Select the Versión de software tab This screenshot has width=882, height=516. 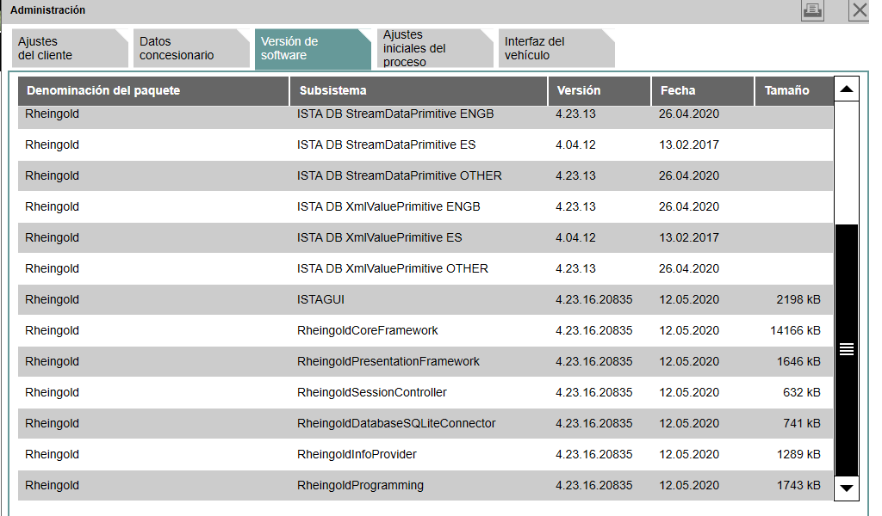314,49
